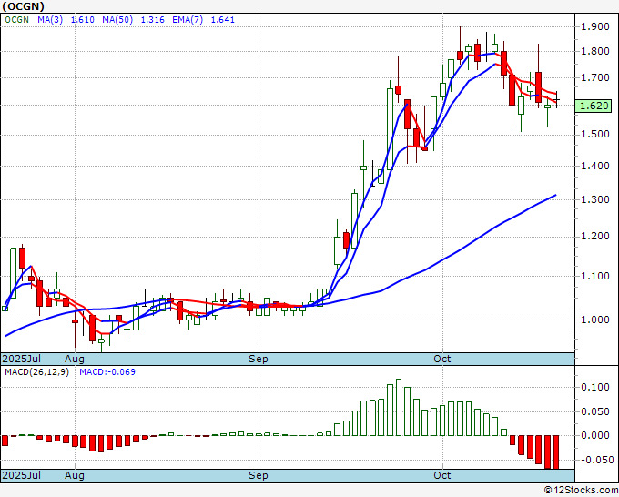Click the Sep marker on price chart axis
Screen dimensions: 619x497
pyautogui.click(x=259, y=359)
